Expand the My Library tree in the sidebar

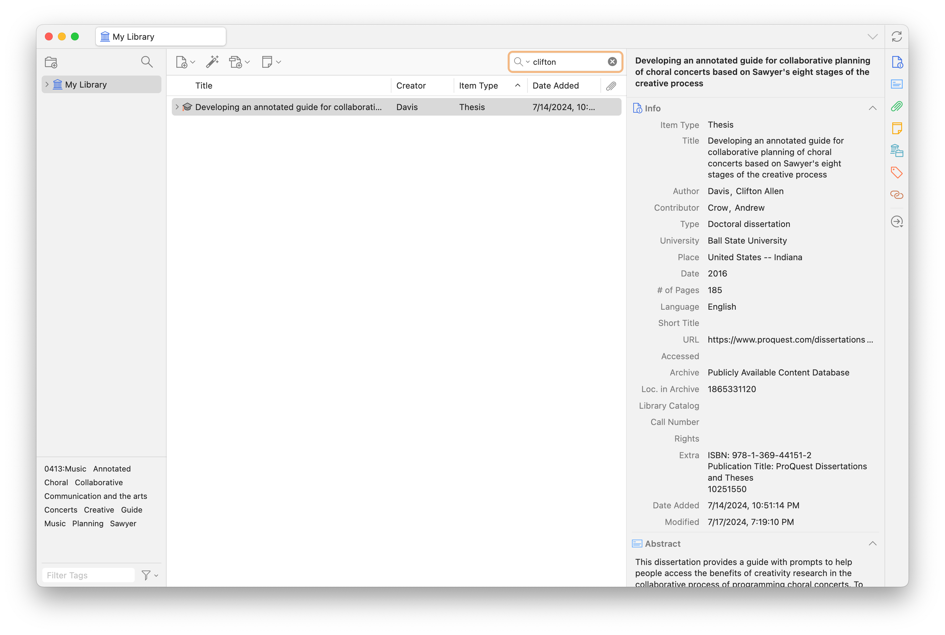click(48, 85)
